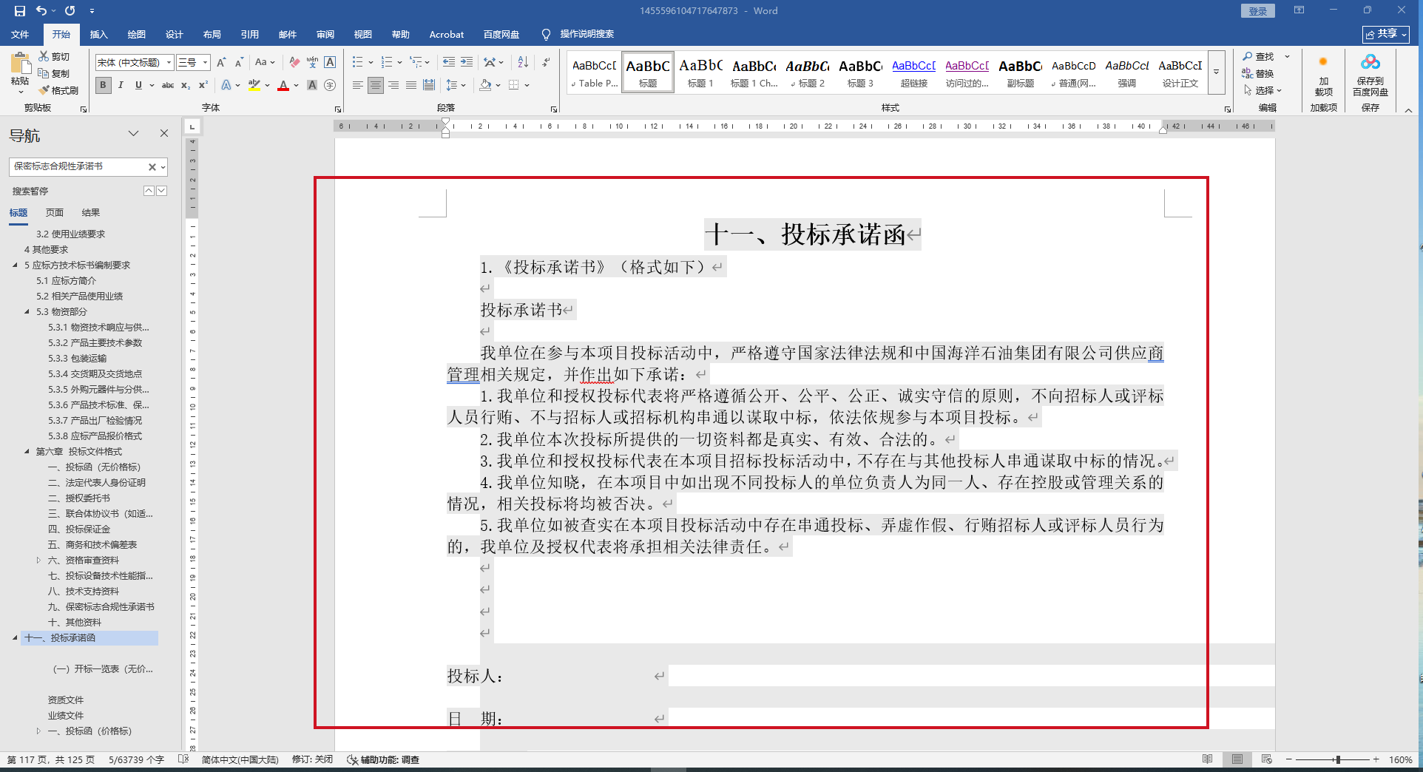Image resolution: width=1423 pixels, height=772 pixels.
Task: Save the document with the floppy disk icon
Action: coord(20,11)
